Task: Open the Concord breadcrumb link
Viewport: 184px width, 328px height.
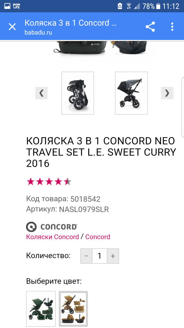Action: coord(98,237)
